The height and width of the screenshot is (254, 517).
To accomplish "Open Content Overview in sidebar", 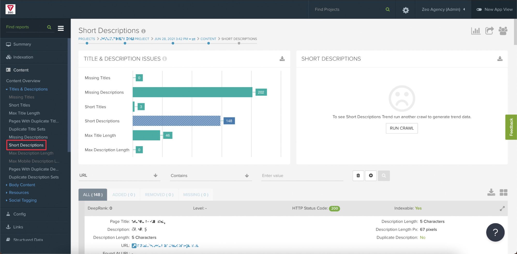I will point(23,81).
